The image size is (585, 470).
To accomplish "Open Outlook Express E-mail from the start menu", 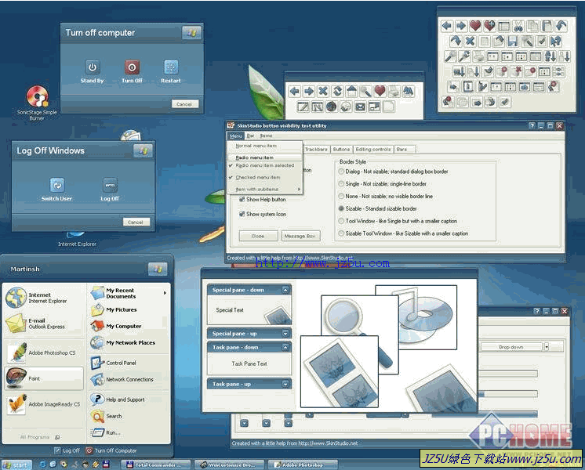I will 43,324.
